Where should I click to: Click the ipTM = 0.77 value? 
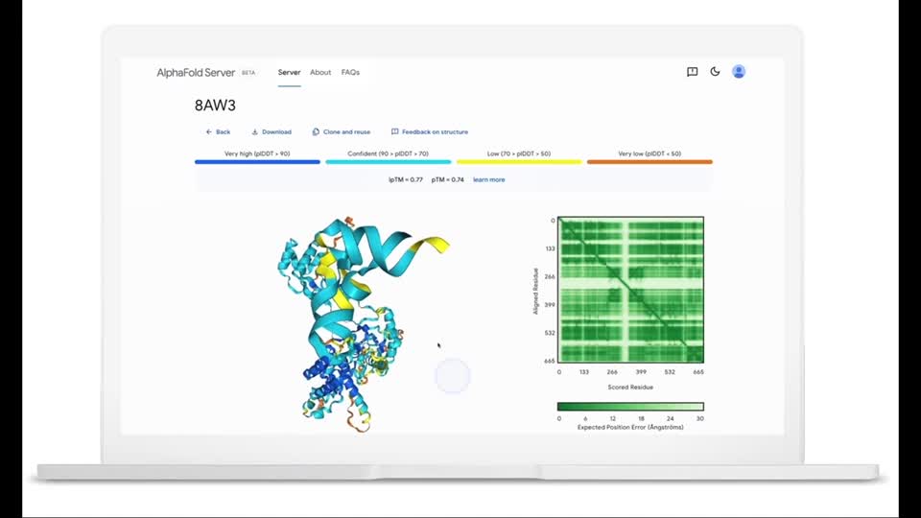405,179
